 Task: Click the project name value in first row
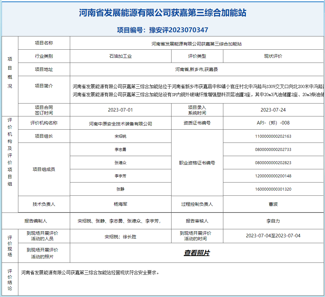(x=197, y=44)
